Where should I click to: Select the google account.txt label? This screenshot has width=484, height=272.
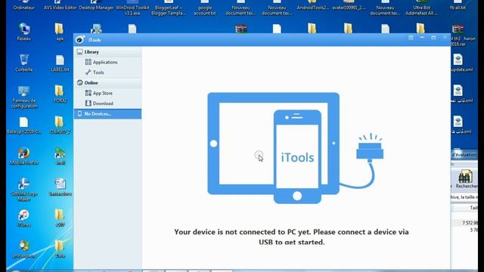(x=205, y=10)
